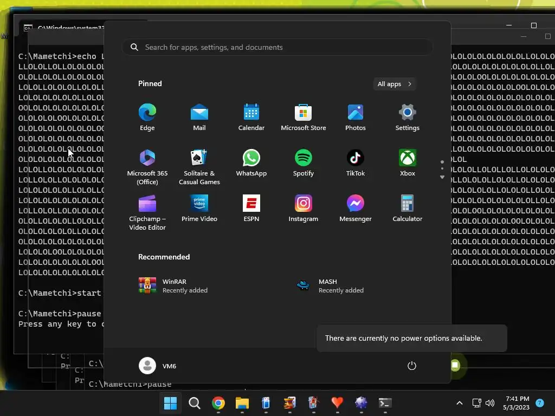Open Instagram from pinned apps
Screen dimensions: 555x416
pos(304,209)
